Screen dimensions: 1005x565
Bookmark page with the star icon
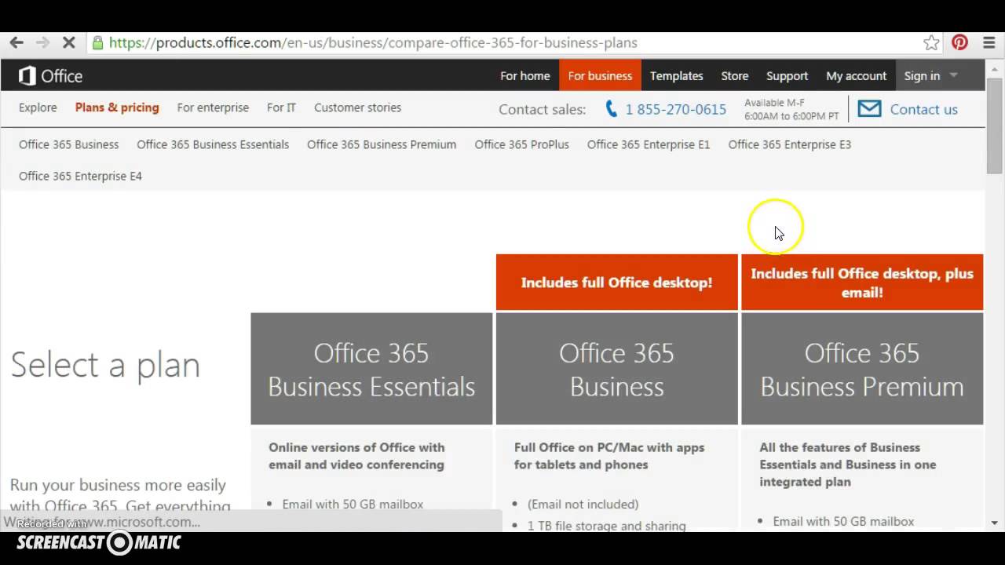point(931,42)
